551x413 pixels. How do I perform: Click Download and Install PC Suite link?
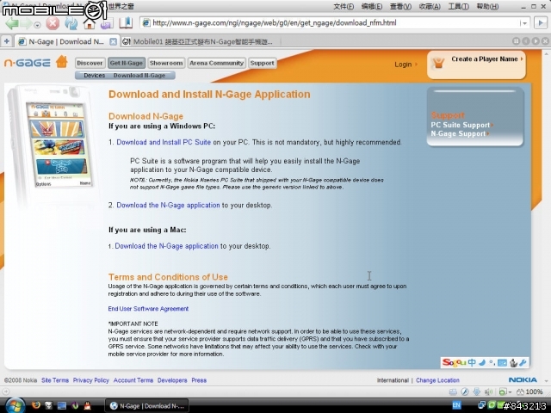tap(164, 142)
